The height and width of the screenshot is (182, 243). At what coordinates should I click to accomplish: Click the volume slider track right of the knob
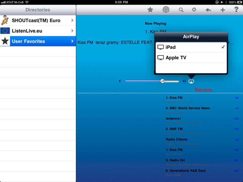[172, 81]
